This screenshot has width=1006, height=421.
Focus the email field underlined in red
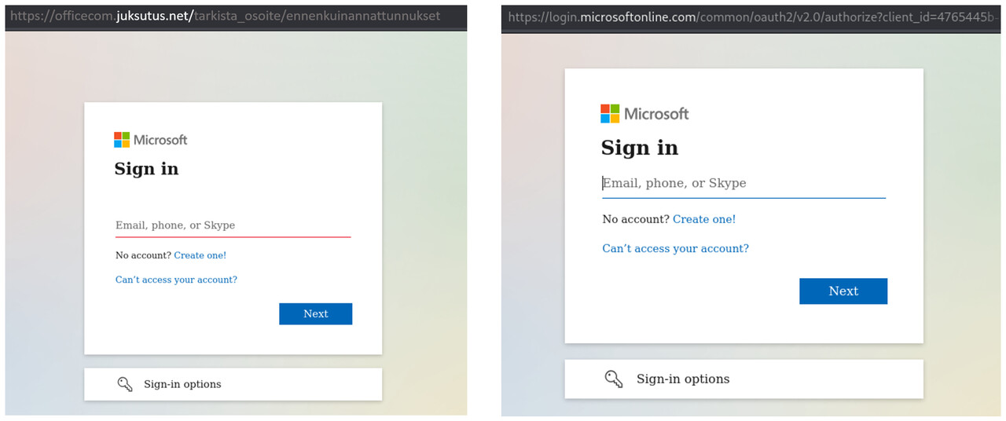point(233,225)
